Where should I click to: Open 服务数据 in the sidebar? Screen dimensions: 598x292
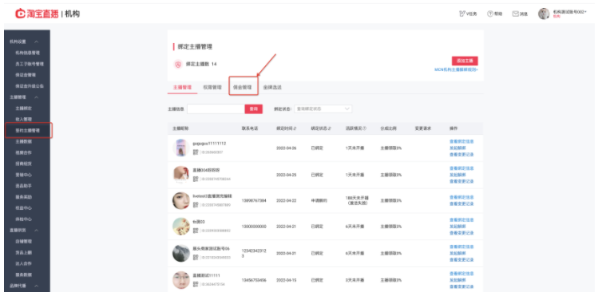click(23, 274)
